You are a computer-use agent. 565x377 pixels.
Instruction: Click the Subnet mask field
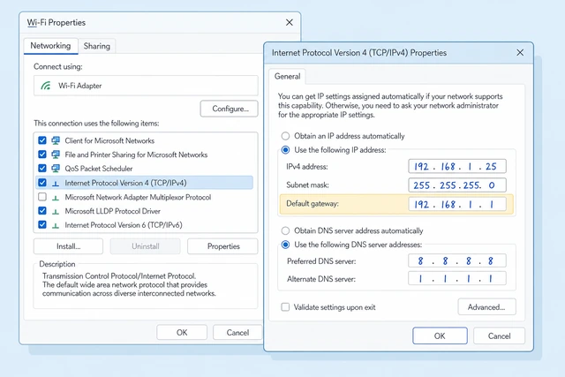click(x=457, y=185)
